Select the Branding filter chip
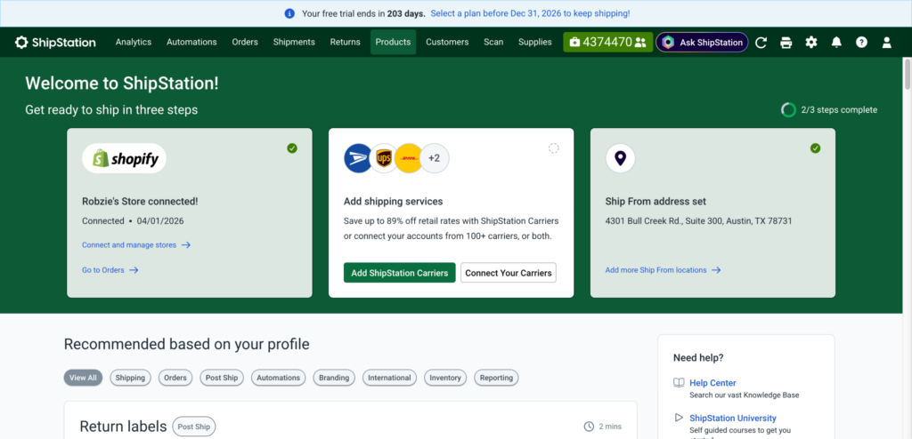 [335, 378]
